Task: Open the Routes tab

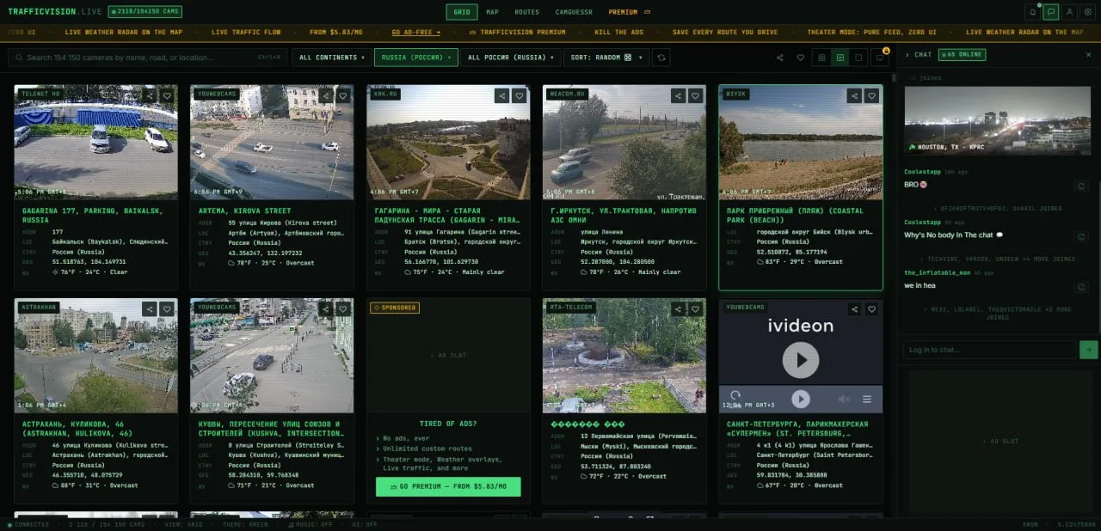Action: click(526, 12)
